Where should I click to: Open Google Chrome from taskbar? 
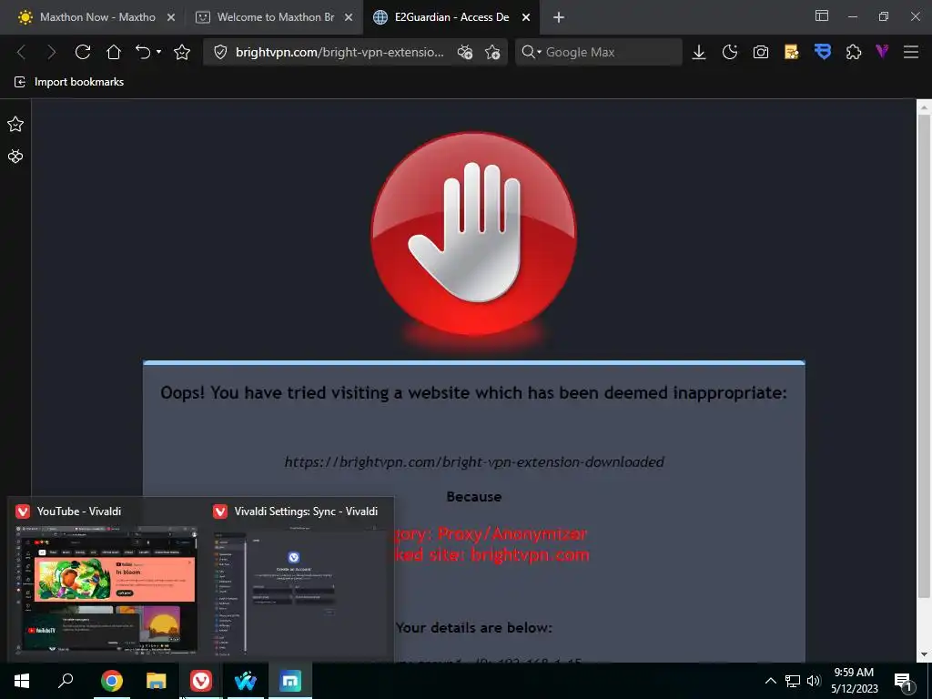click(111, 681)
